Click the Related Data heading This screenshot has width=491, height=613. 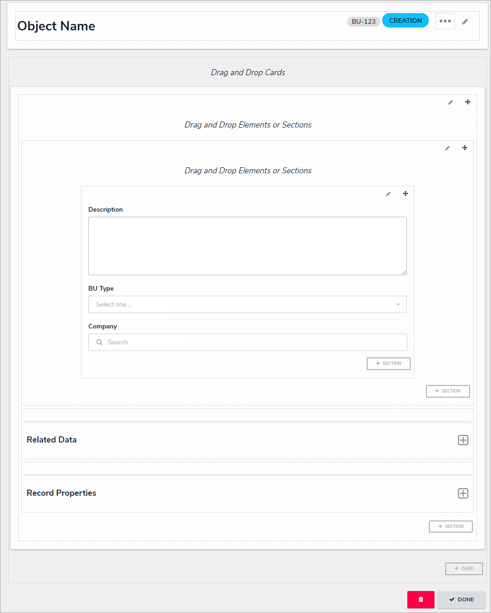click(x=52, y=440)
